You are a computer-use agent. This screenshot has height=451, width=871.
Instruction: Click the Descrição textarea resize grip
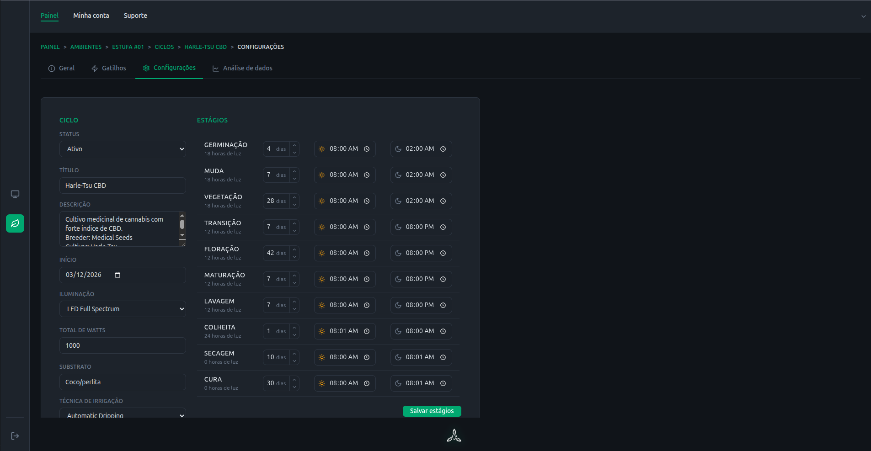point(182,243)
